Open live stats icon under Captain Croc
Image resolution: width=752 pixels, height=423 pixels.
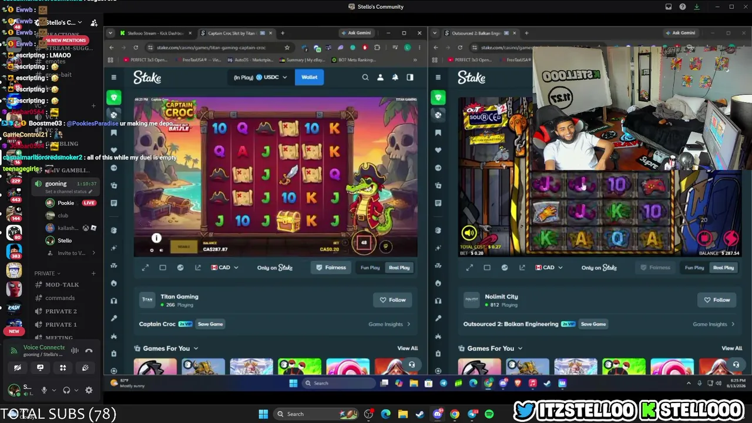click(x=180, y=267)
